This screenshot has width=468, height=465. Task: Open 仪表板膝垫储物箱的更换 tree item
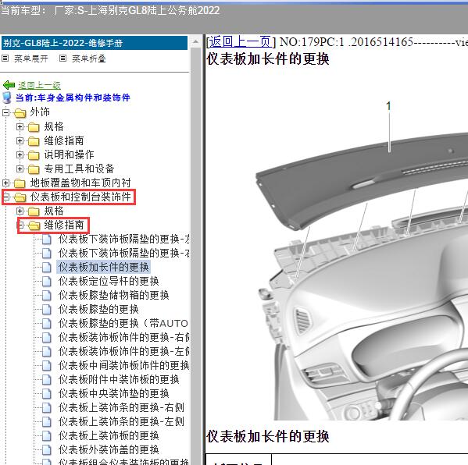click(114, 295)
